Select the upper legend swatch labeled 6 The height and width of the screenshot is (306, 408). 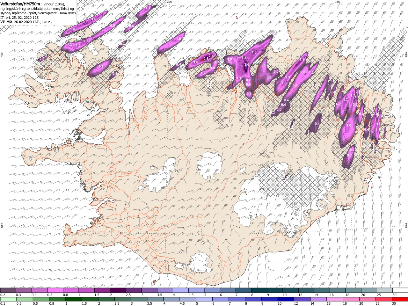point(228,290)
